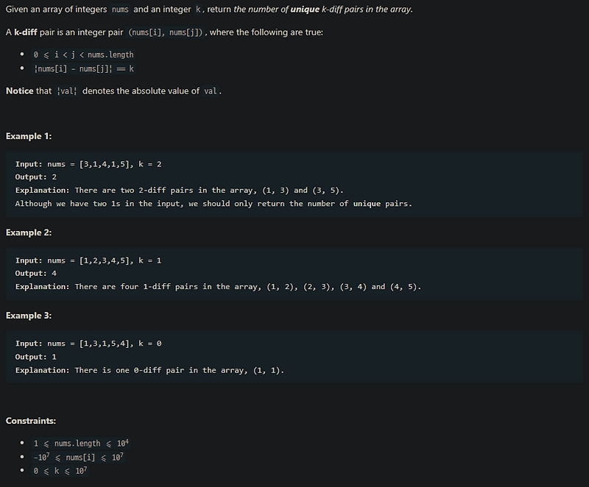Click the 'Example 3:' heading
This screenshot has width=589, height=487.
coord(29,316)
